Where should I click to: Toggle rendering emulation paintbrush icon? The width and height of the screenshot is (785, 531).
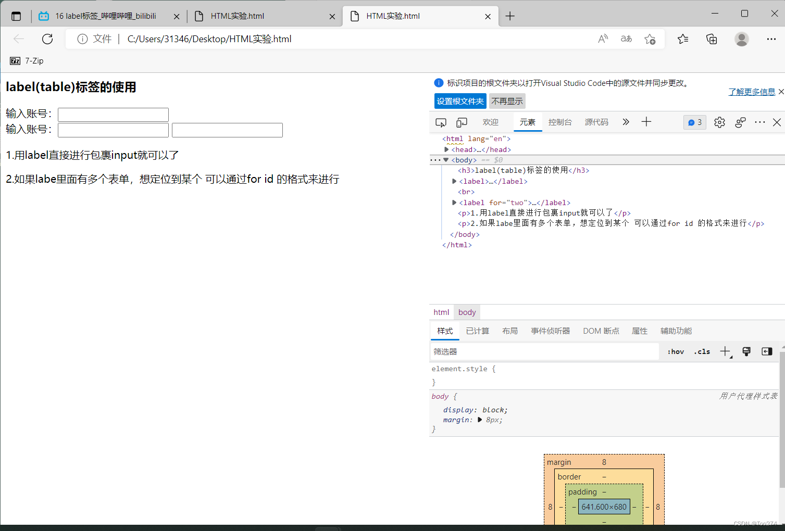click(746, 351)
